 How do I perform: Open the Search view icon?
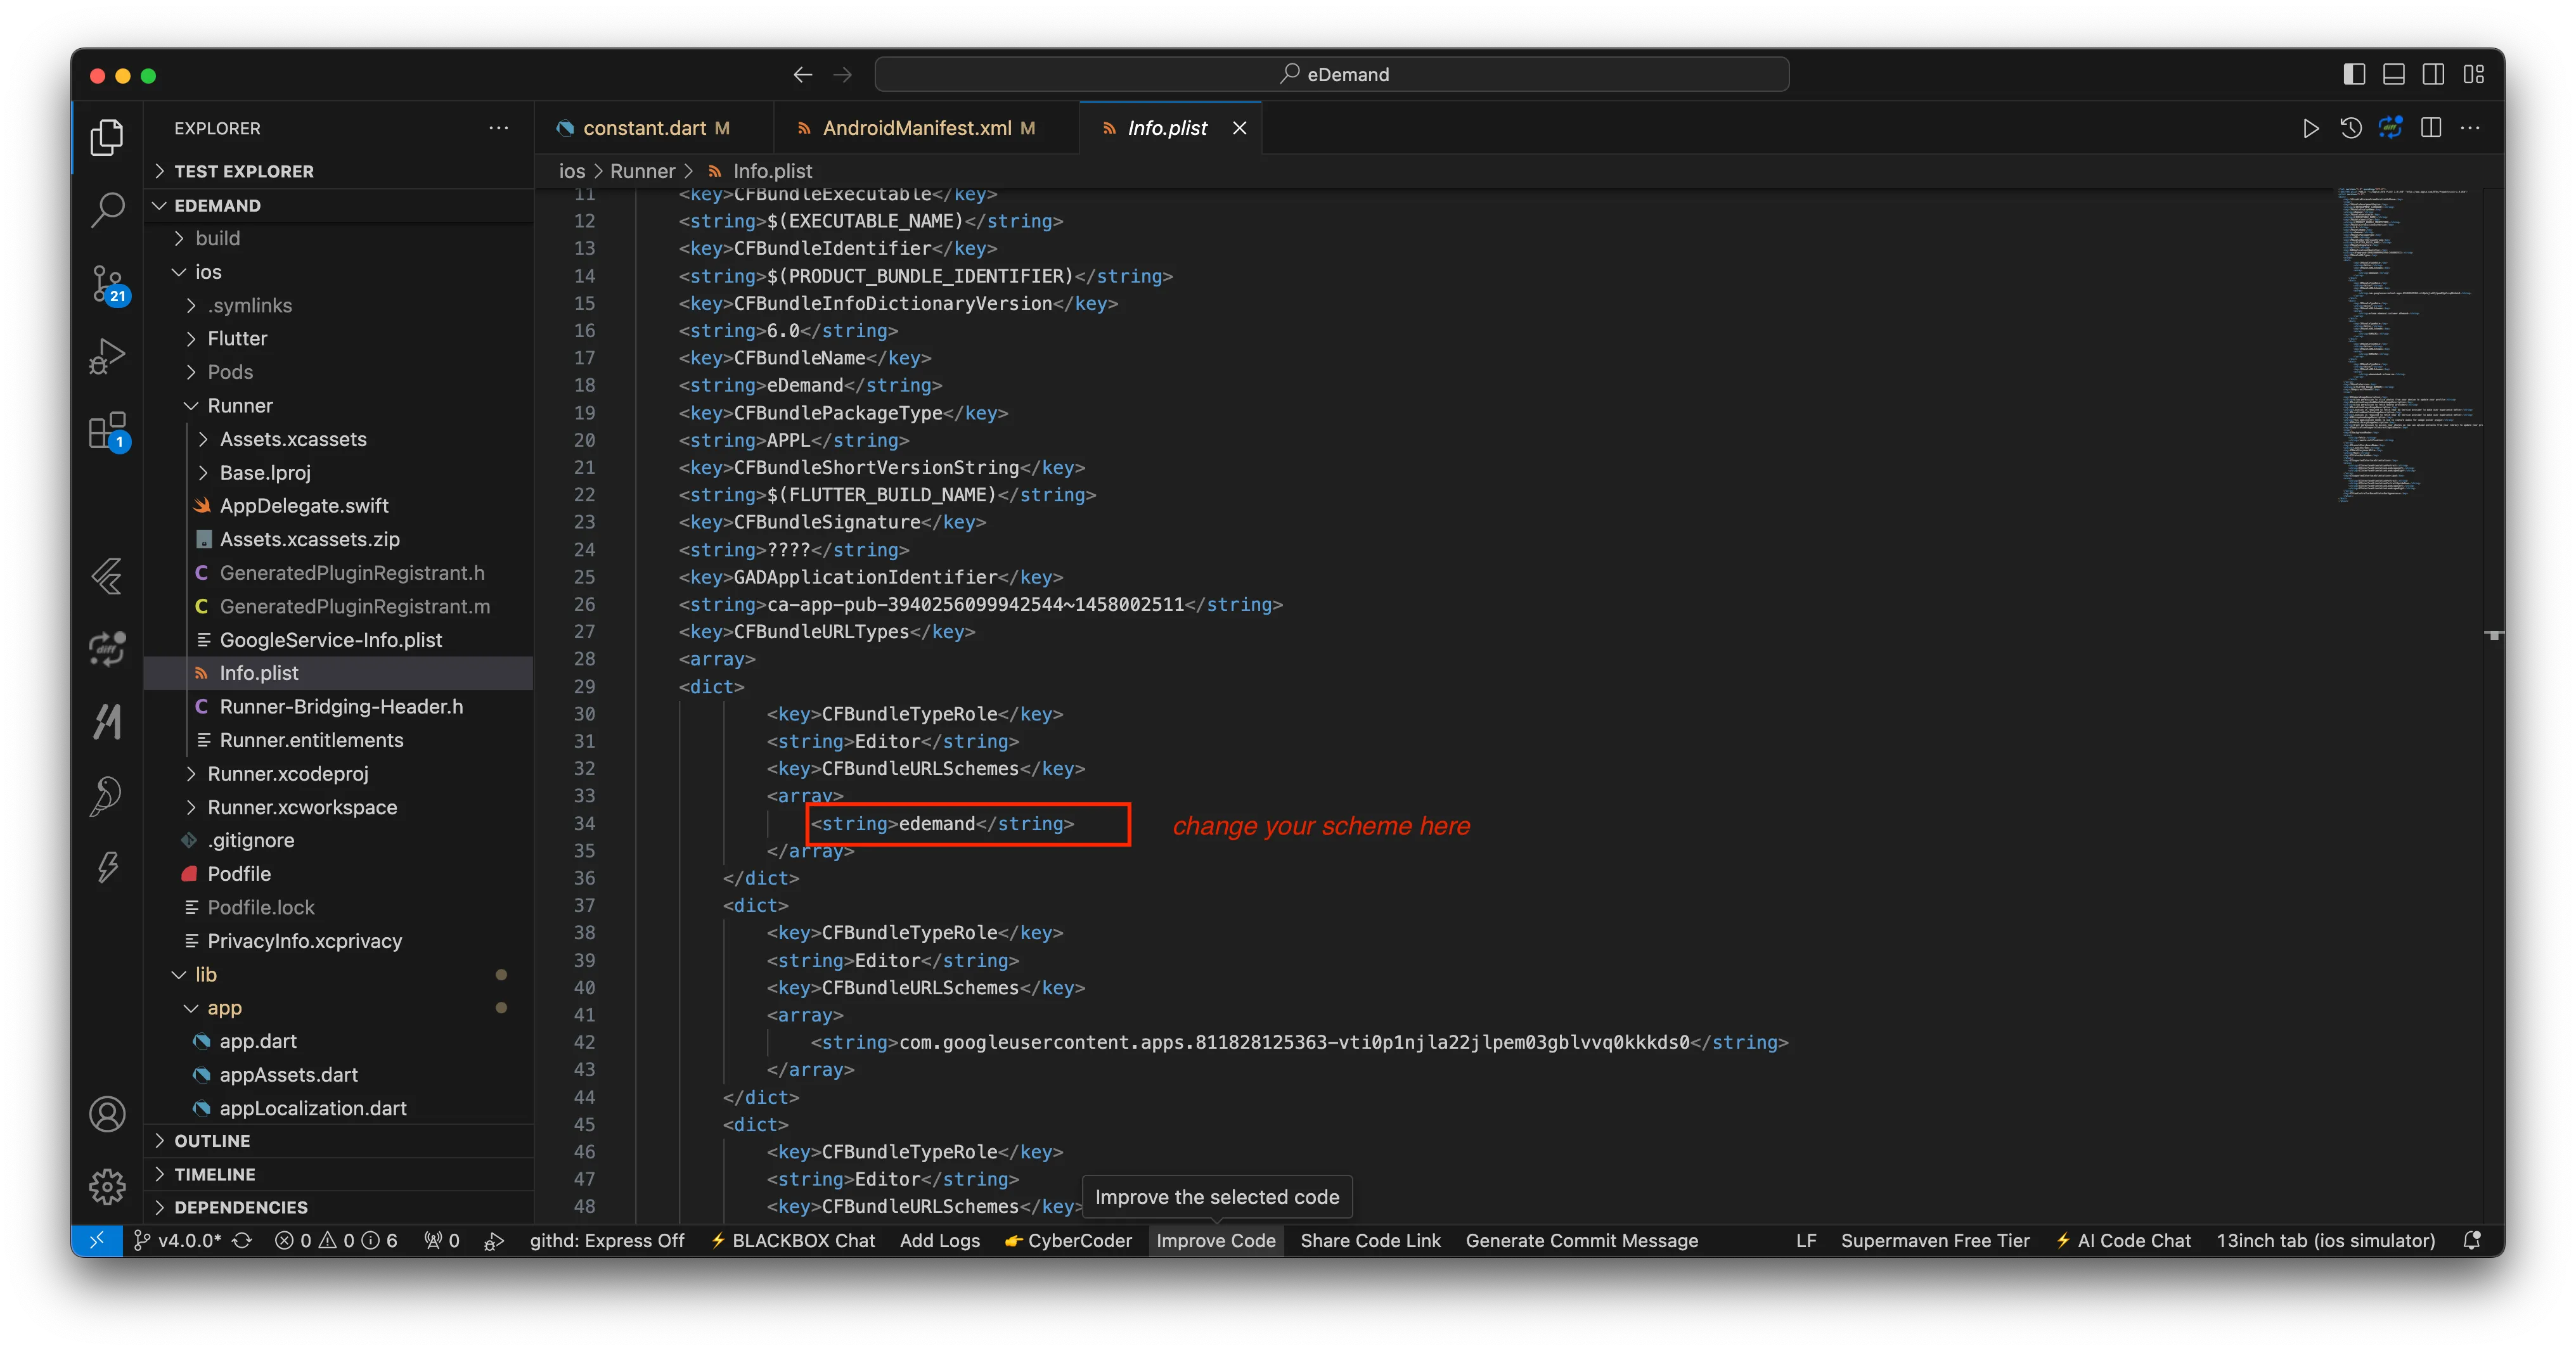click(x=107, y=209)
